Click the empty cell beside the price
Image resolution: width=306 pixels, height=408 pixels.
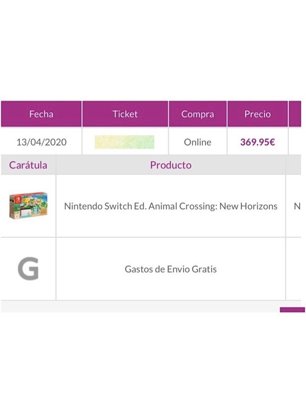click(x=295, y=142)
